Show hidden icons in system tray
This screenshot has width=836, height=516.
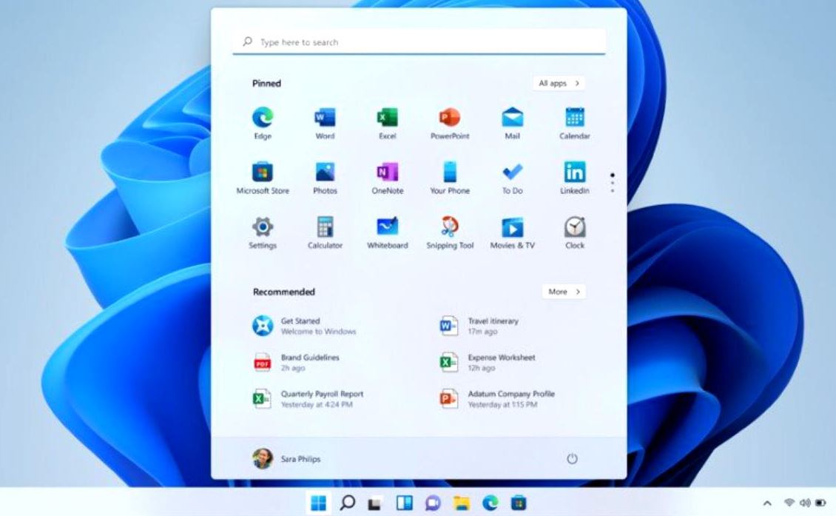(x=767, y=503)
